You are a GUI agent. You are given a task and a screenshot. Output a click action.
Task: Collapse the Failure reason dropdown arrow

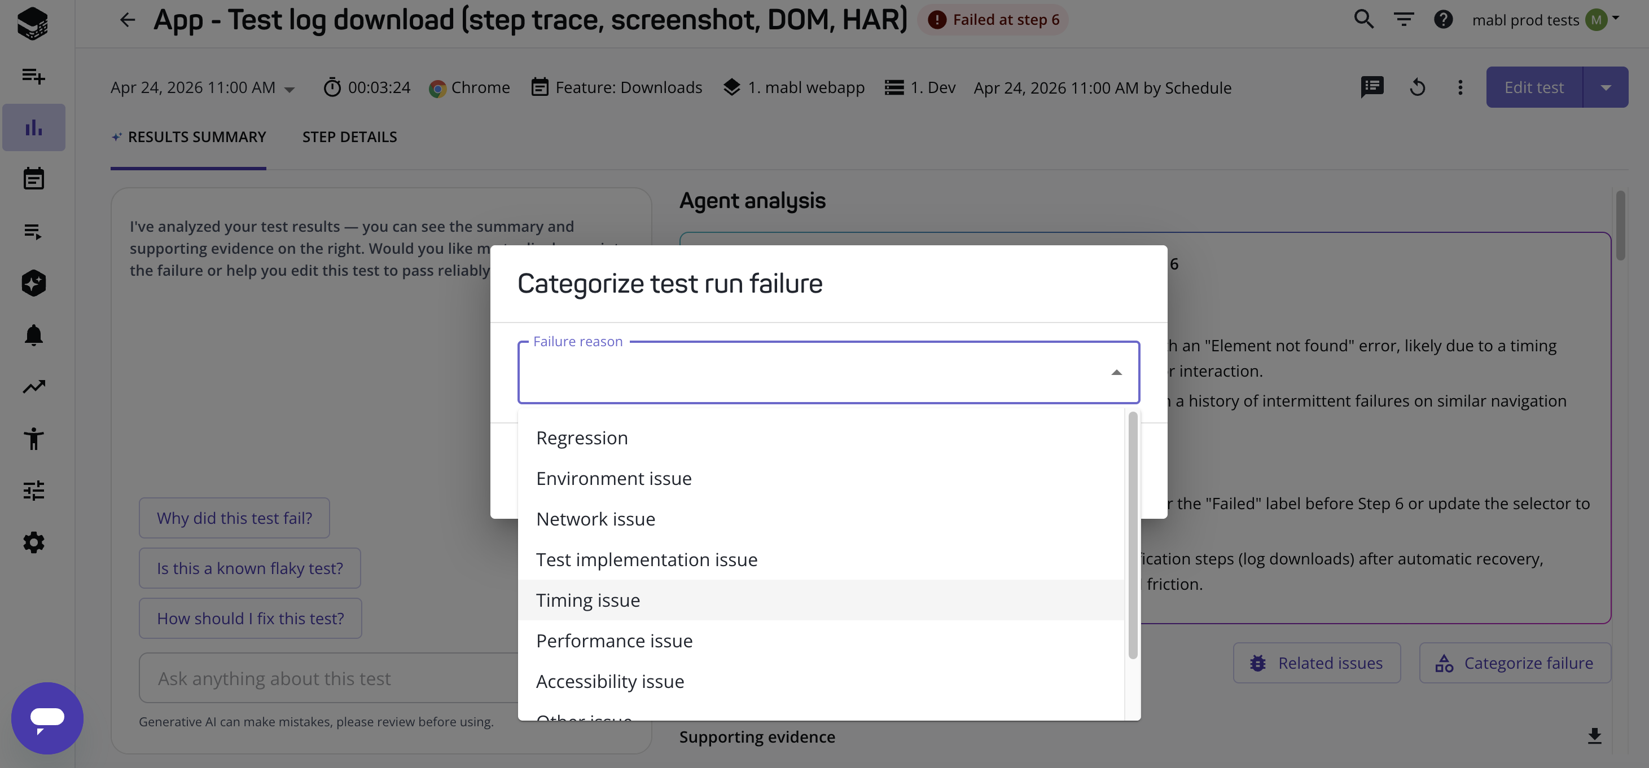[x=1116, y=373]
